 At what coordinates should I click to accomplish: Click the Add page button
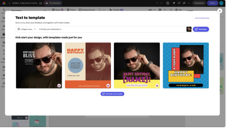[x=178, y=10]
